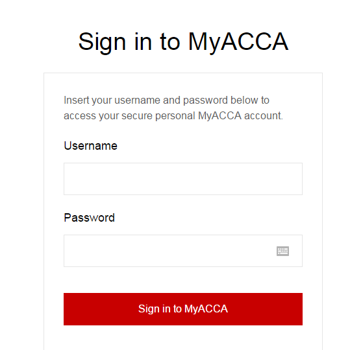The image size is (363, 350).
Task: Click 'personal MyACCA account' in the description
Action: point(219,116)
